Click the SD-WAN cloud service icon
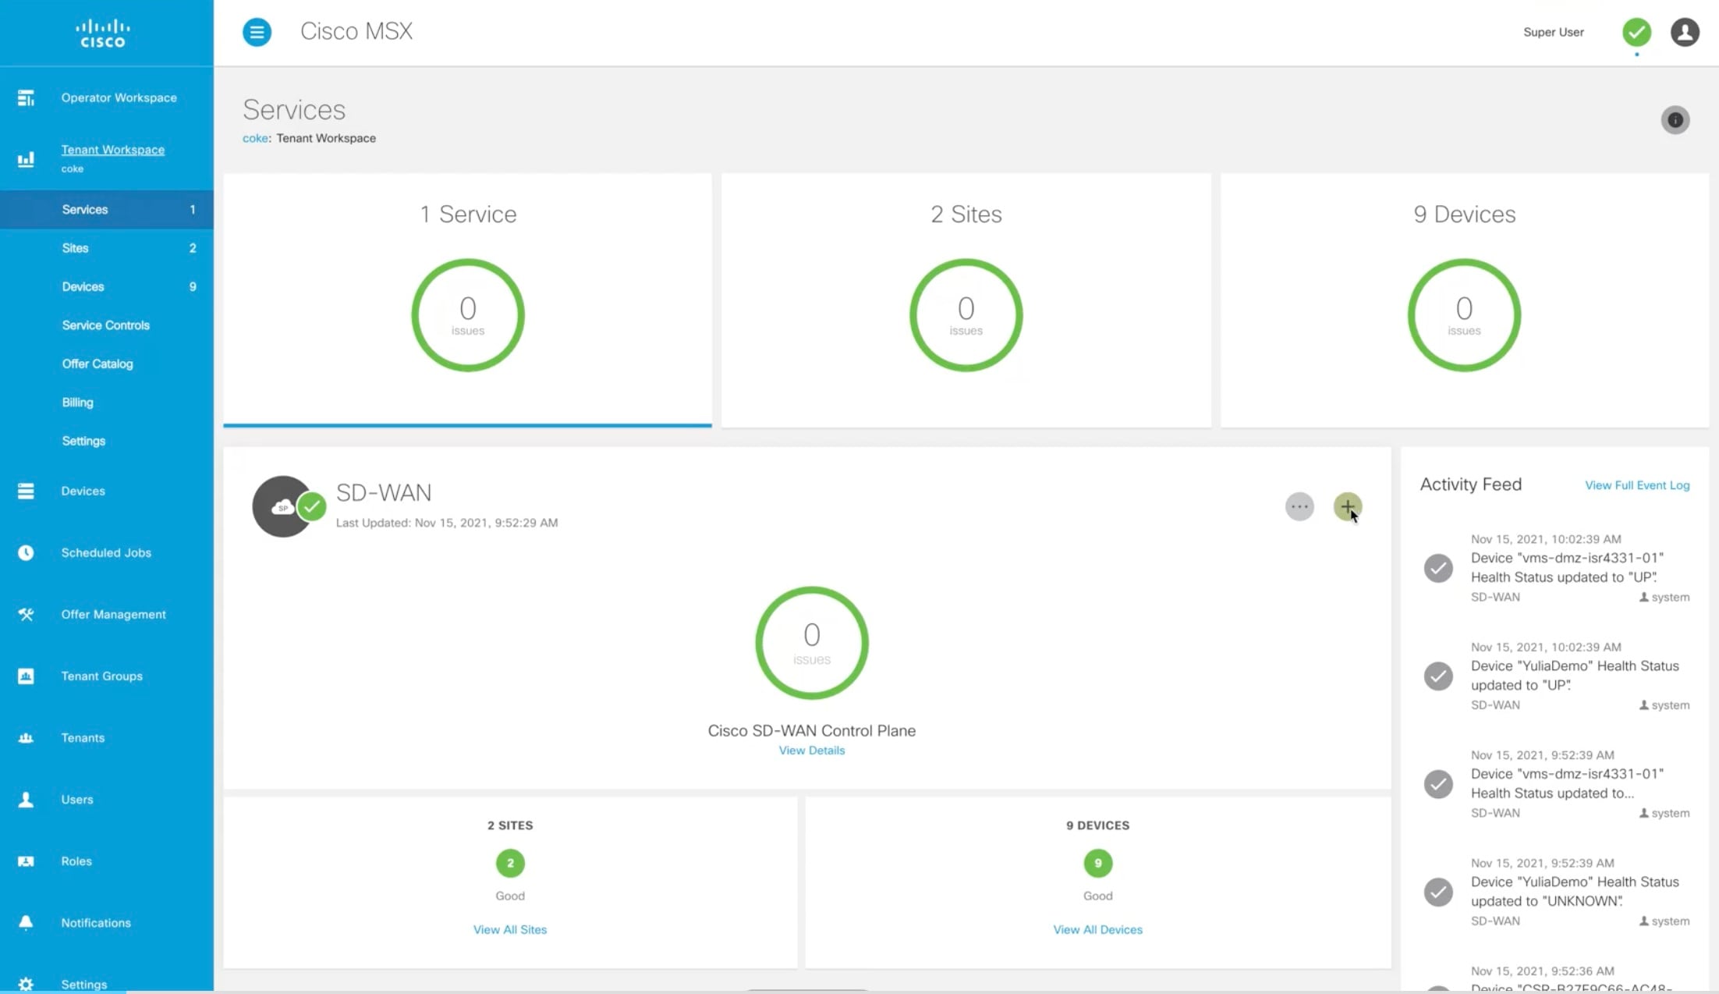This screenshot has width=1719, height=994. point(282,507)
